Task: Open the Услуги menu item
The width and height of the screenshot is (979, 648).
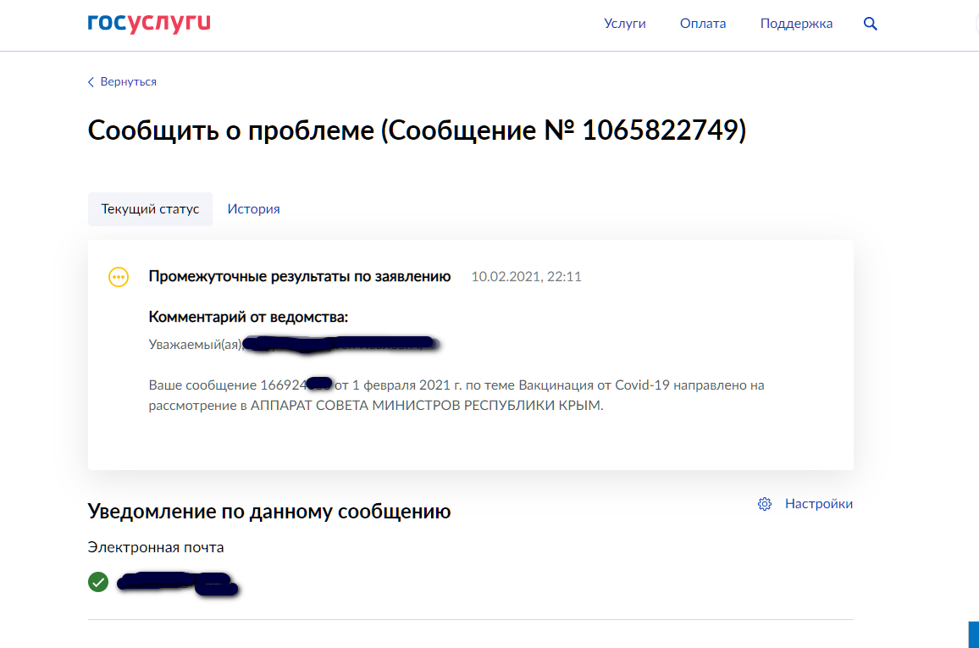Action: coord(625,24)
